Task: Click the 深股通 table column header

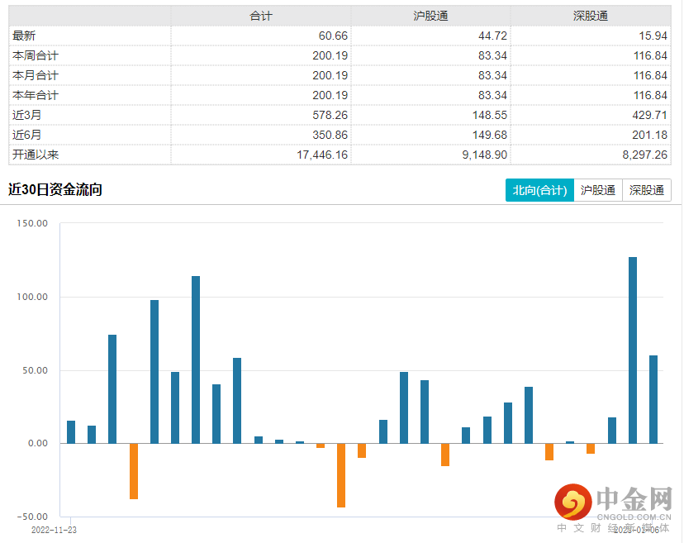Action: click(591, 16)
